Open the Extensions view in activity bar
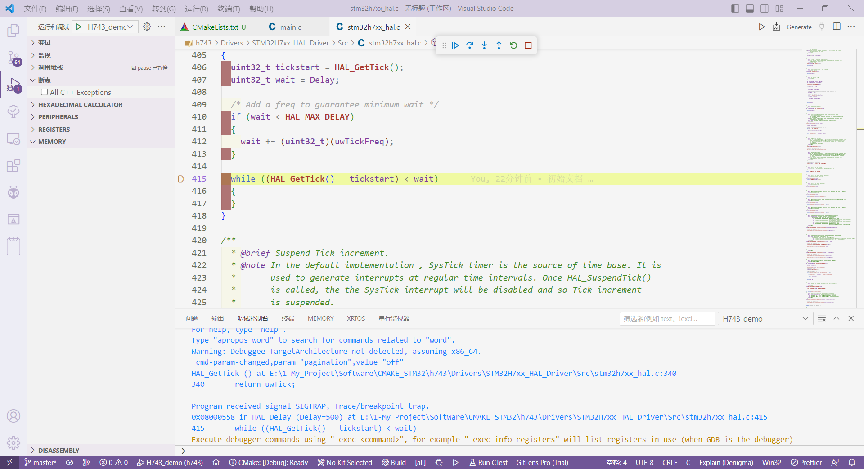864x469 pixels. [13, 165]
